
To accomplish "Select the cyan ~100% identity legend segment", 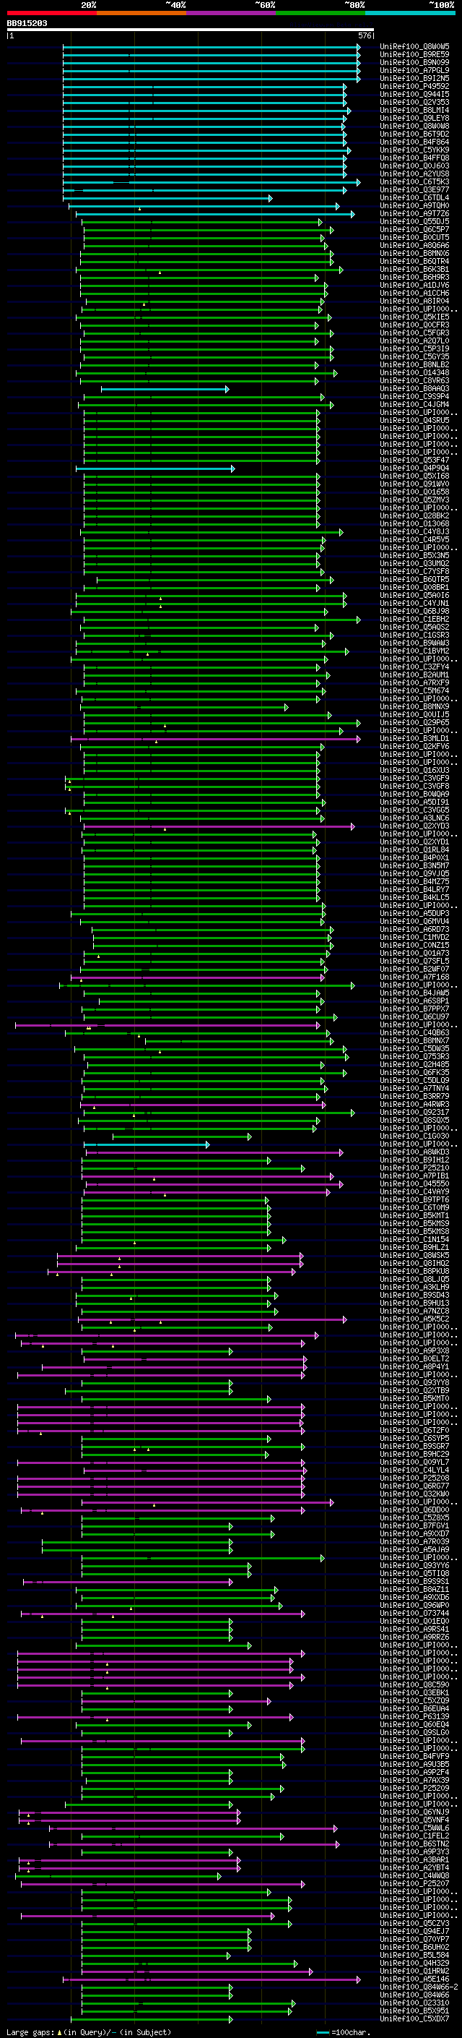I will tap(411, 13).
